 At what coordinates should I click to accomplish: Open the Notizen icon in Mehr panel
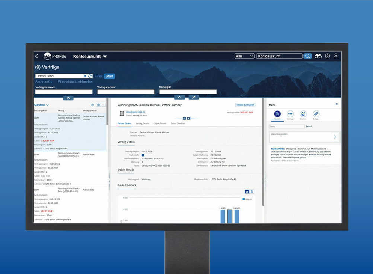coord(277,114)
